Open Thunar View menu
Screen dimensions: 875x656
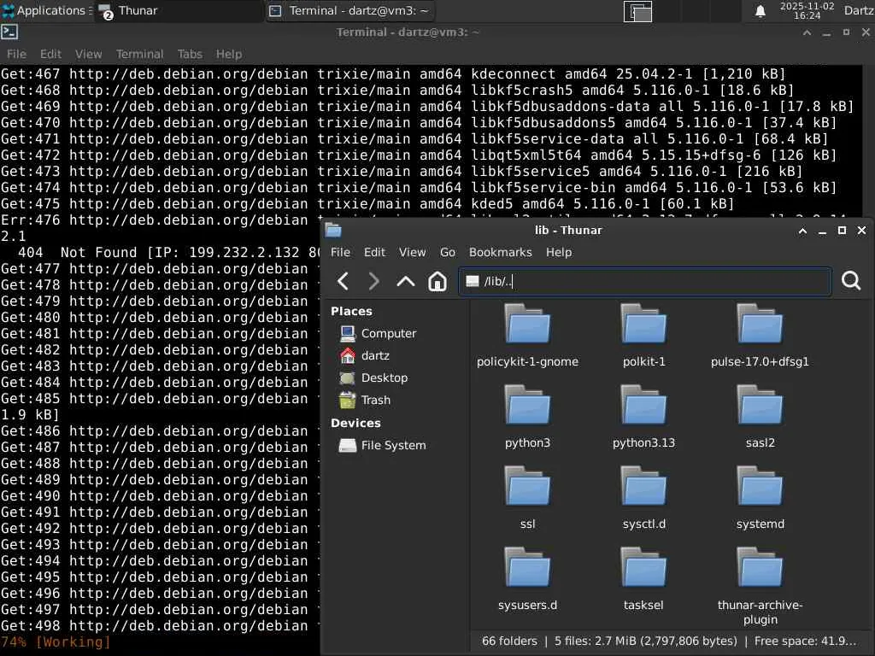coord(413,252)
